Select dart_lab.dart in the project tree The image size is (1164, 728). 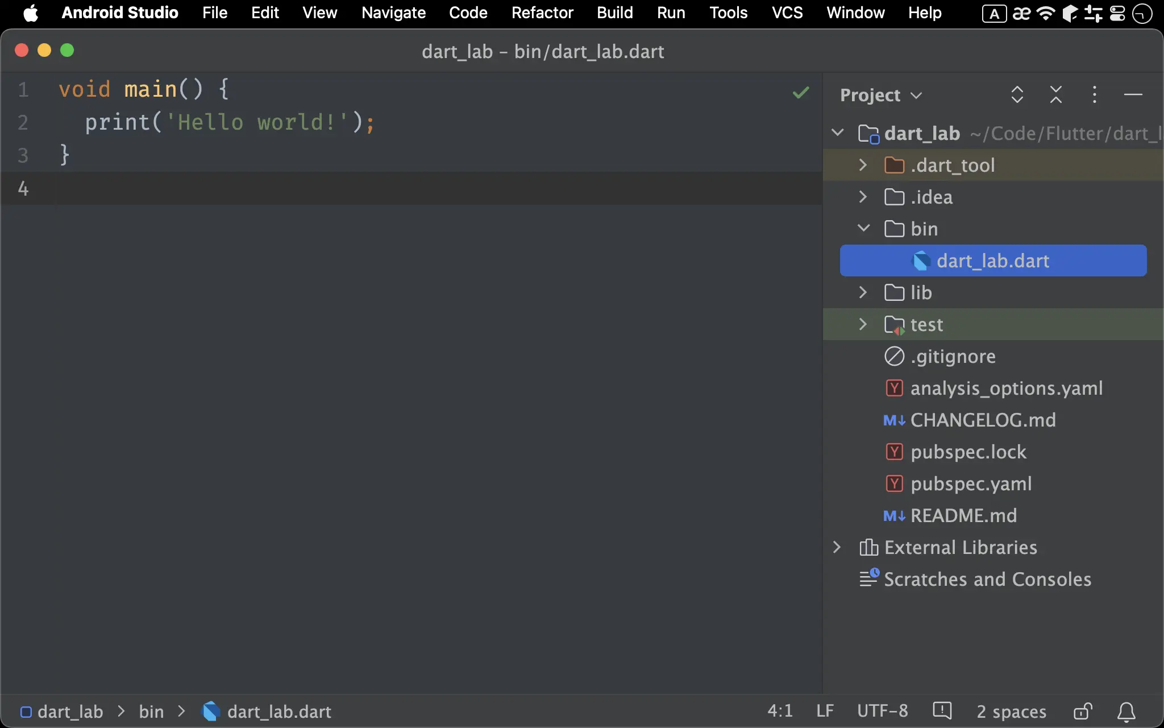point(993,260)
